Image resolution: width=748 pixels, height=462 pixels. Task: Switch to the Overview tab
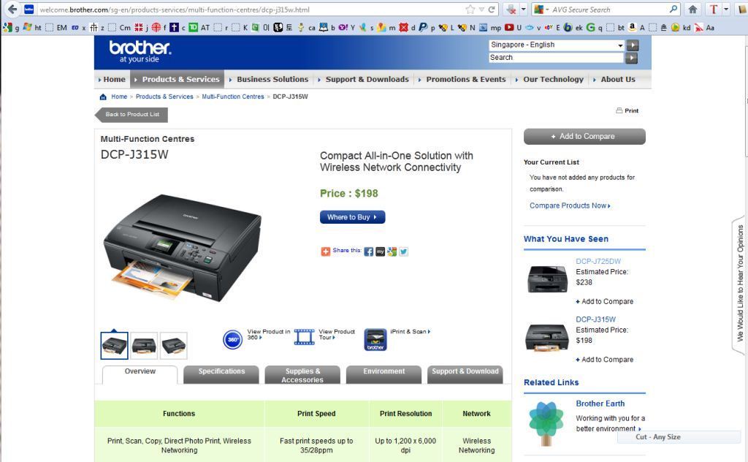[140, 375]
